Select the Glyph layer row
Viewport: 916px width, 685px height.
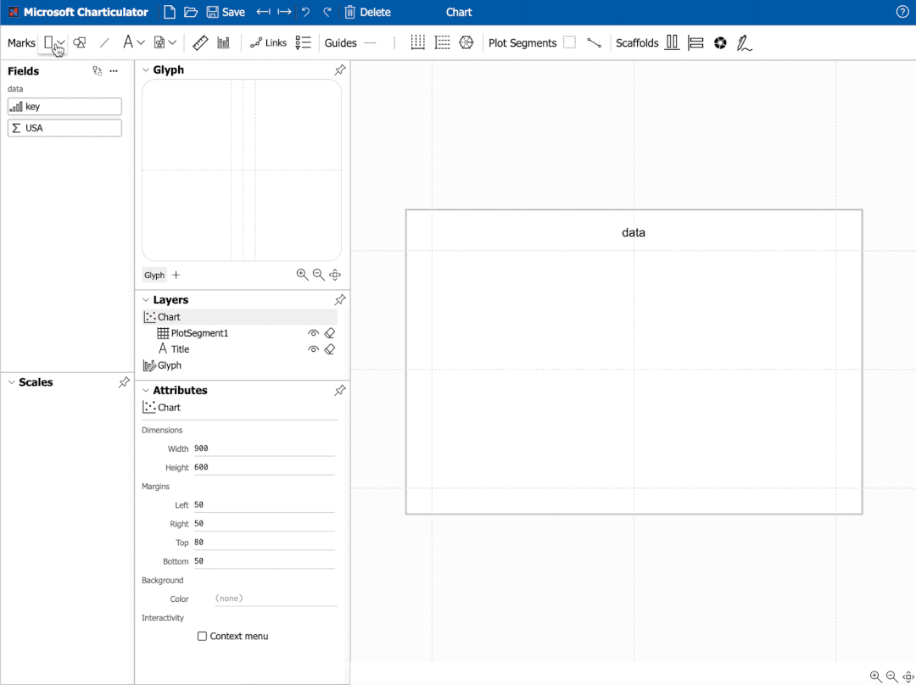tap(240, 365)
